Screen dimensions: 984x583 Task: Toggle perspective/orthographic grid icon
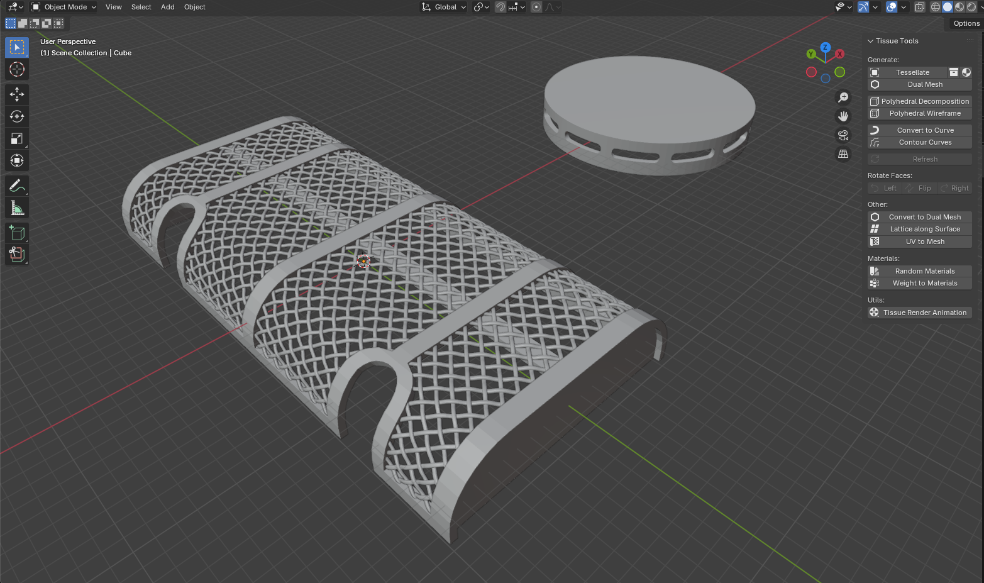[x=843, y=154]
